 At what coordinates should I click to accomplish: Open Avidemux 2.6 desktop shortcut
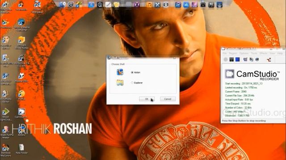pyautogui.click(x=21, y=61)
